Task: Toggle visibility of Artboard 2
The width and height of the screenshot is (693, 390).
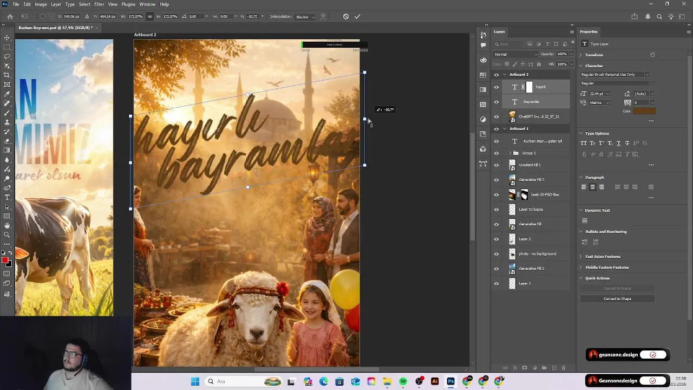Action: pyautogui.click(x=496, y=75)
